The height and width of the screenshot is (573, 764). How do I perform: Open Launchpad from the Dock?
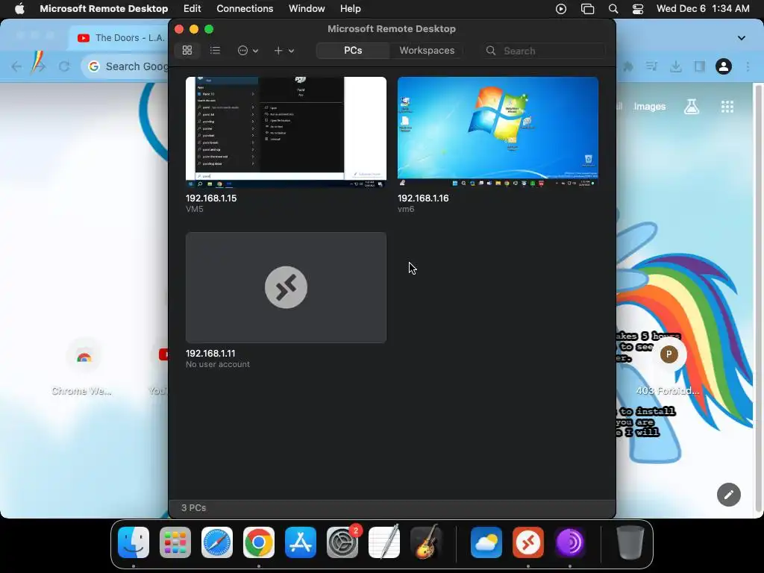pos(175,542)
